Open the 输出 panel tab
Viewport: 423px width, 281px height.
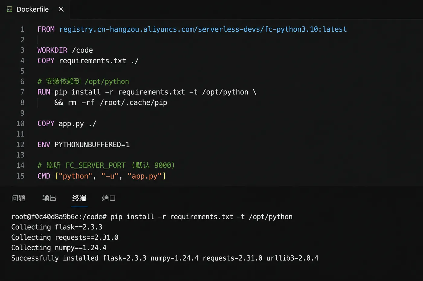(x=49, y=198)
